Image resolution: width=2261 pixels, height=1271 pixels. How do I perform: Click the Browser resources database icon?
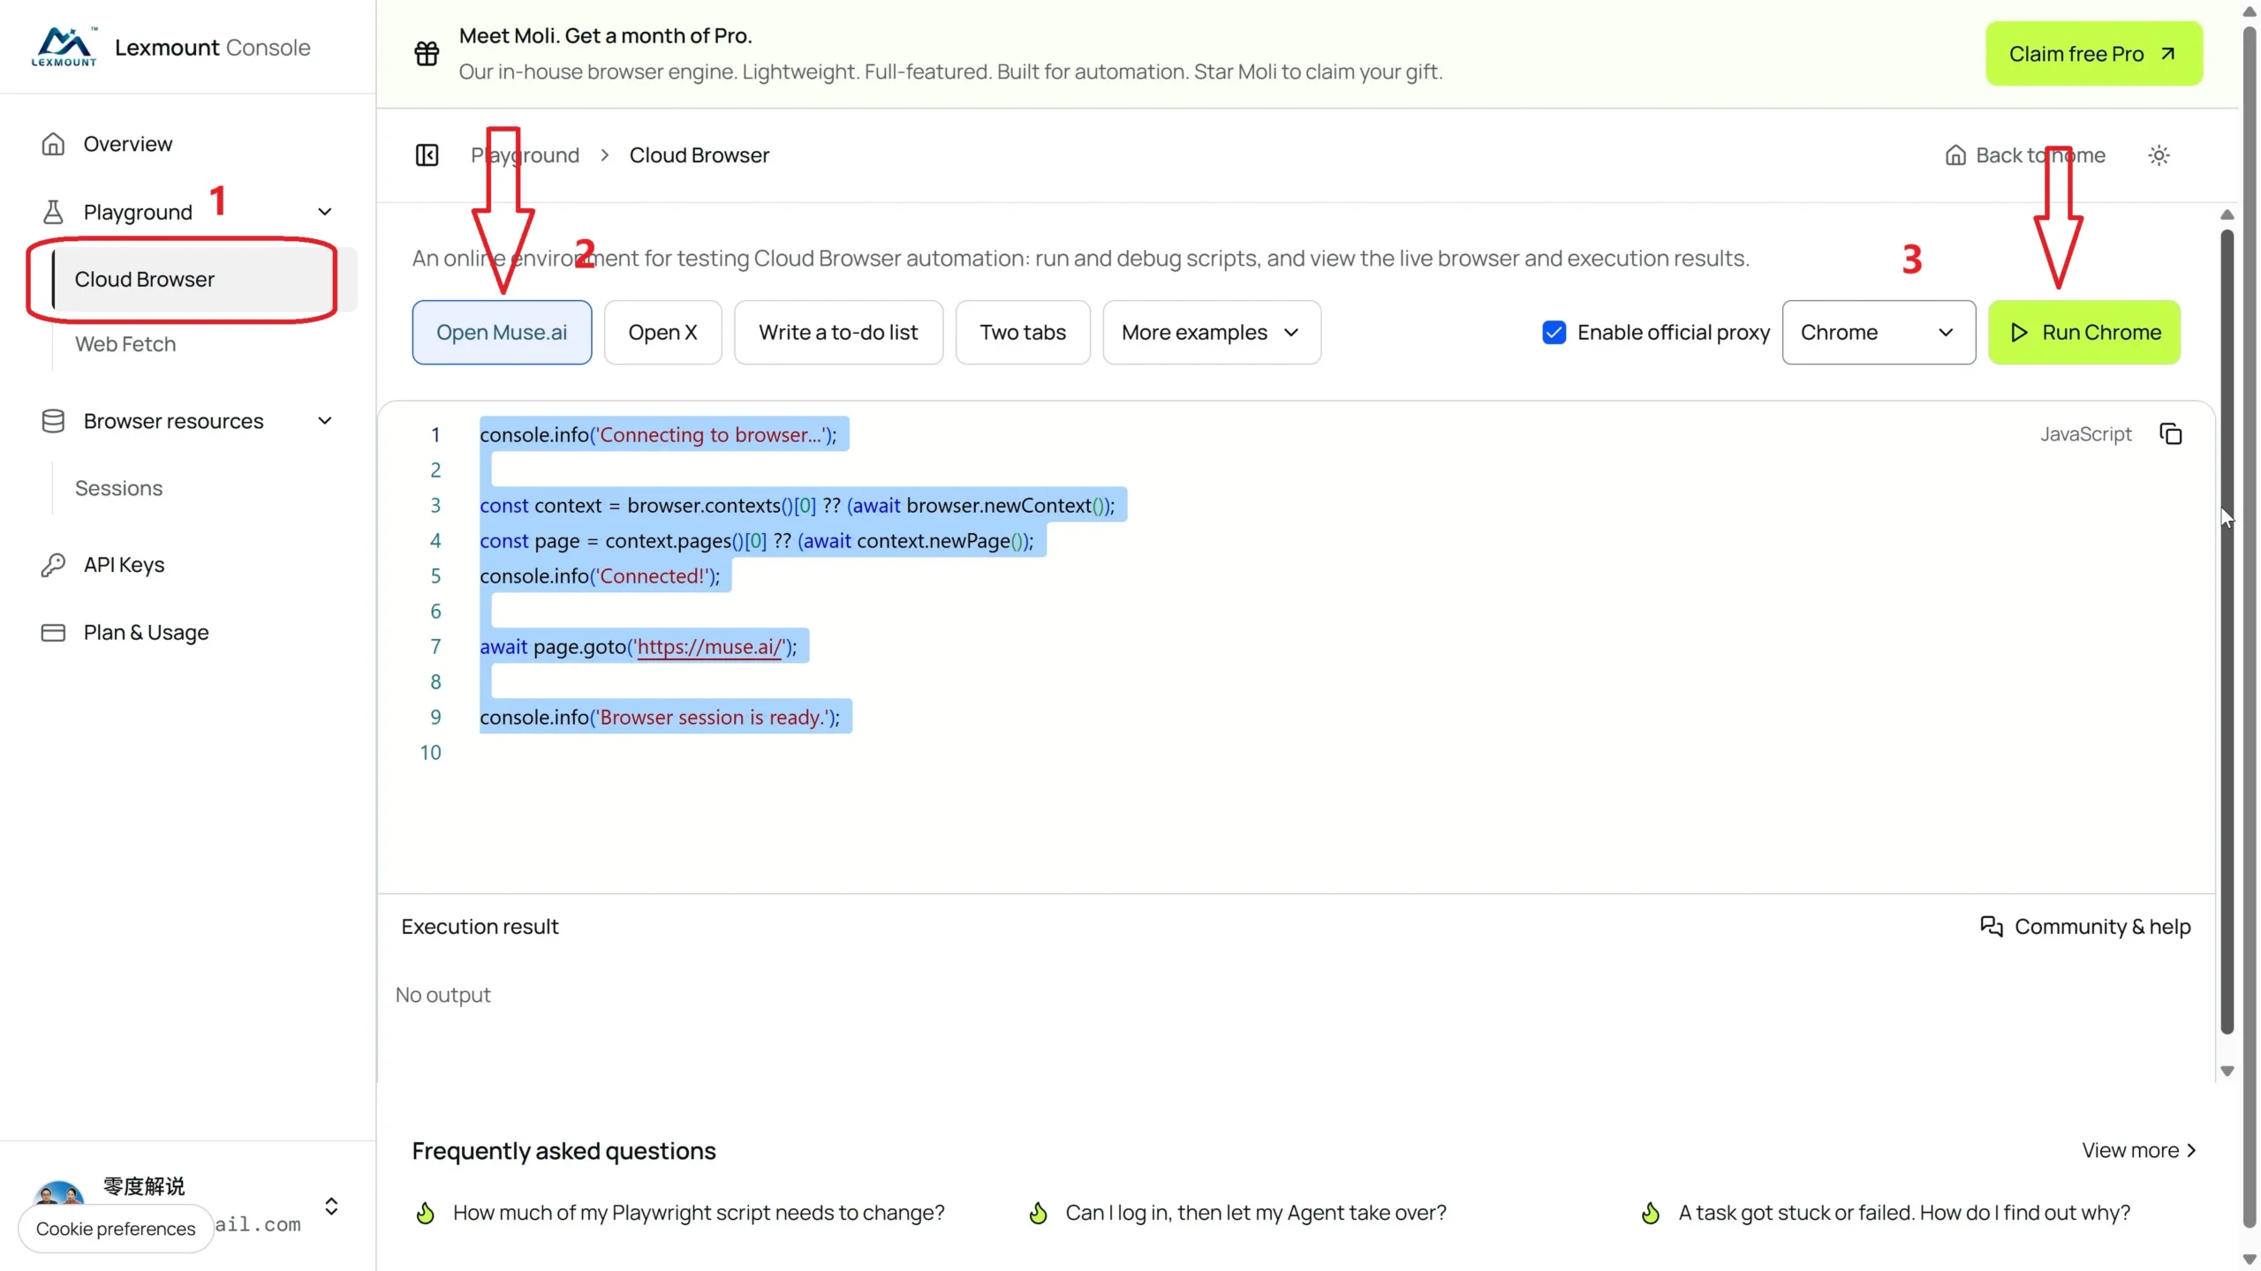point(53,421)
